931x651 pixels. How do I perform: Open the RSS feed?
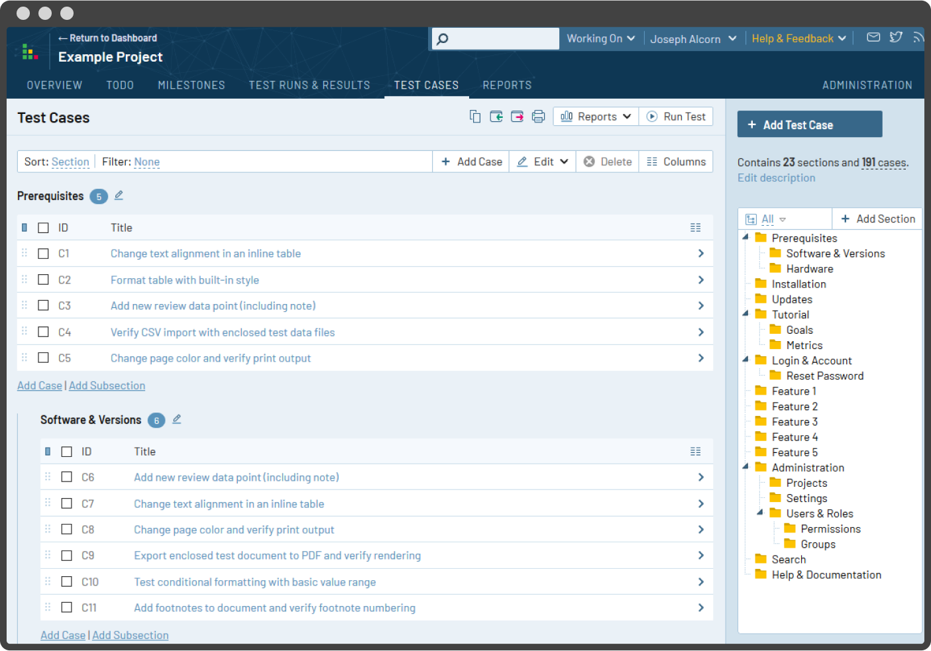(919, 38)
